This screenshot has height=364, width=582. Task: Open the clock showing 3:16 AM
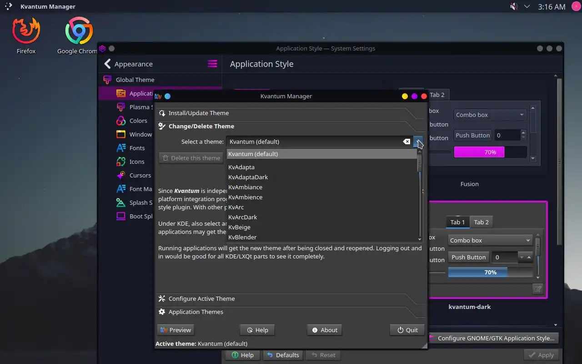[552, 6]
